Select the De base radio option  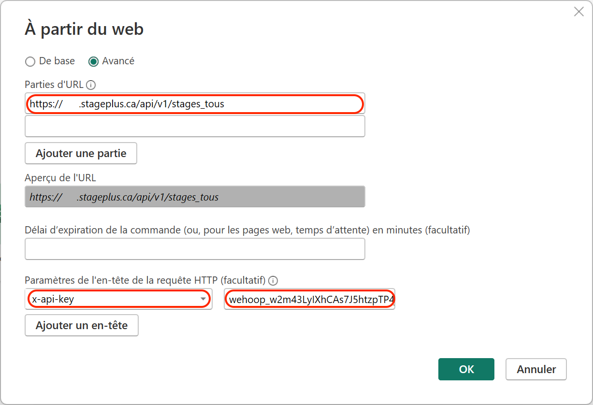[x=30, y=61]
